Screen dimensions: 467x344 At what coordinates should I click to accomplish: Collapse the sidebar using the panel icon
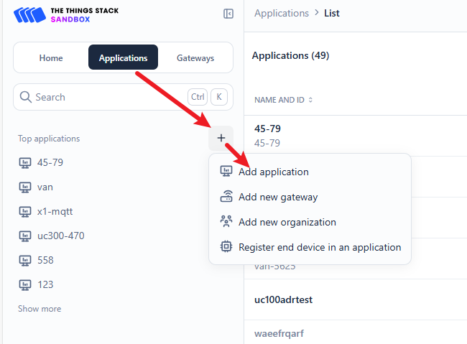228,14
